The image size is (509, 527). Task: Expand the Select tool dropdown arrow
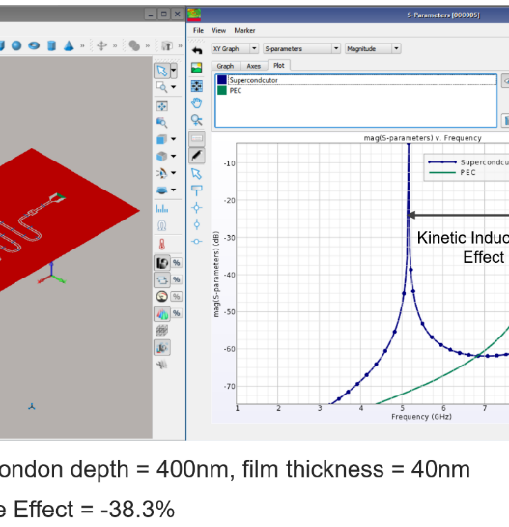point(174,71)
